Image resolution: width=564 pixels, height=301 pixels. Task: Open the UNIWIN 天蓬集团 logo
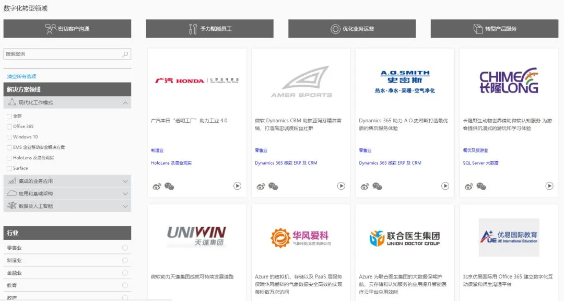tap(197, 237)
